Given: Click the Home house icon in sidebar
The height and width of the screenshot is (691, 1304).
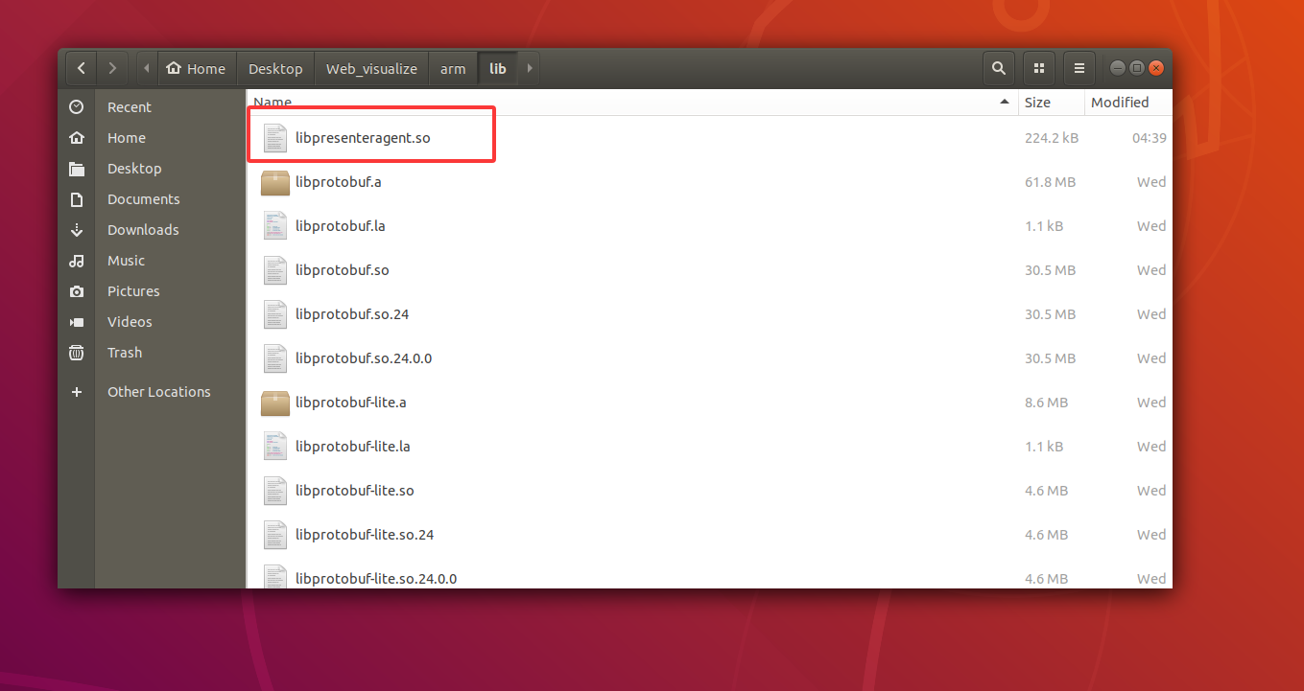Looking at the screenshot, I should point(77,138).
